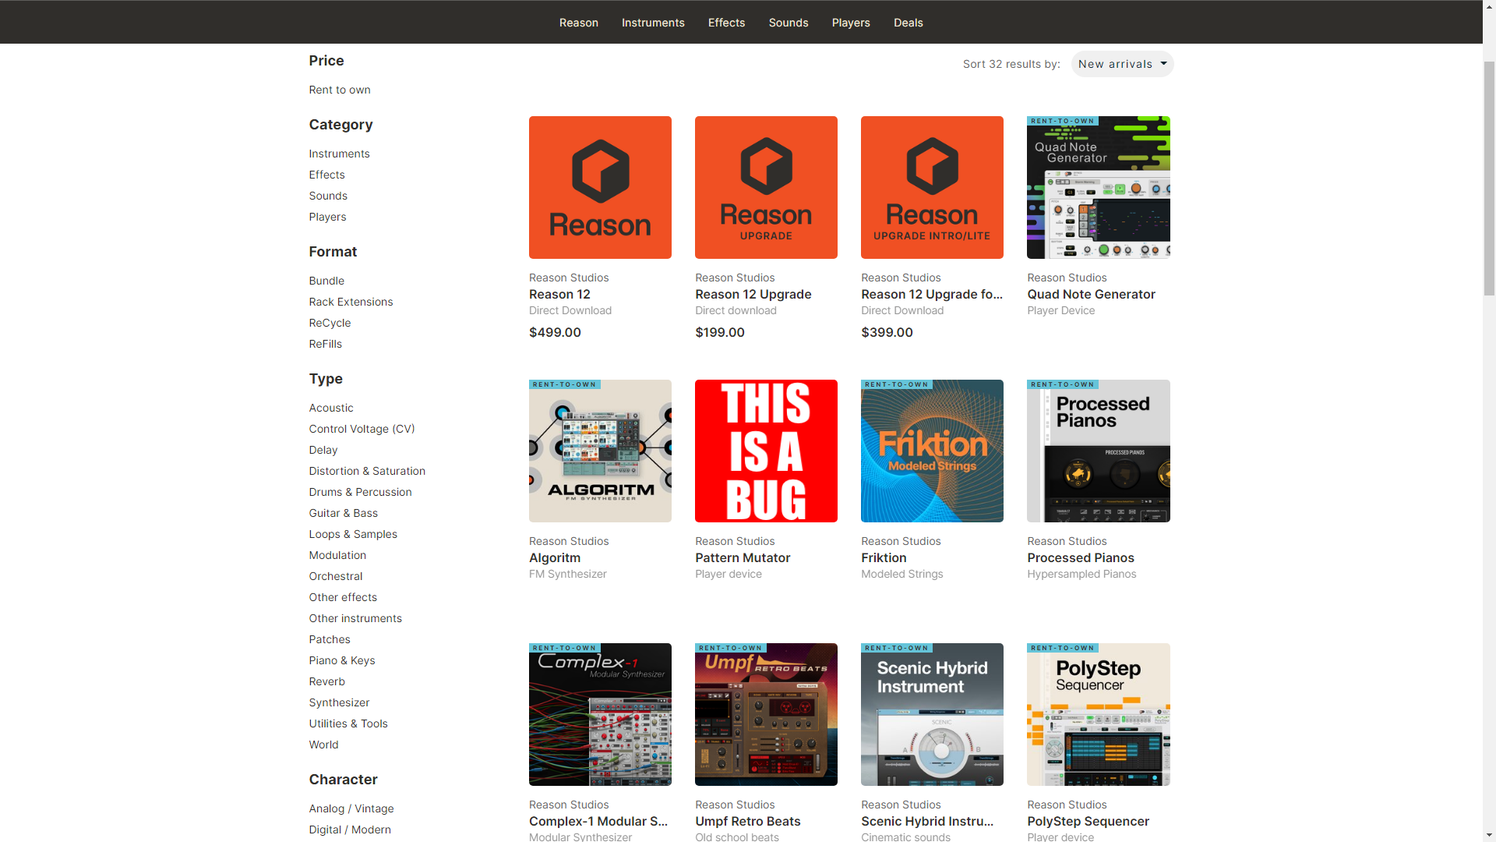Click the page vertical scrollbar thumb
This screenshot has width=1496, height=842.
click(1489, 178)
